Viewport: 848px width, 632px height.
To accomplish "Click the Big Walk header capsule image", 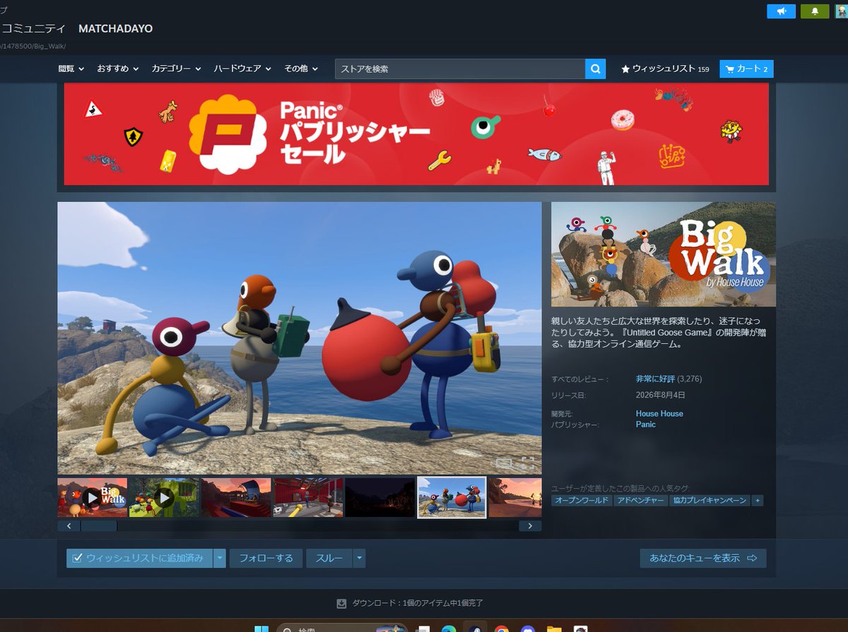I will click(x=664, y=254).
